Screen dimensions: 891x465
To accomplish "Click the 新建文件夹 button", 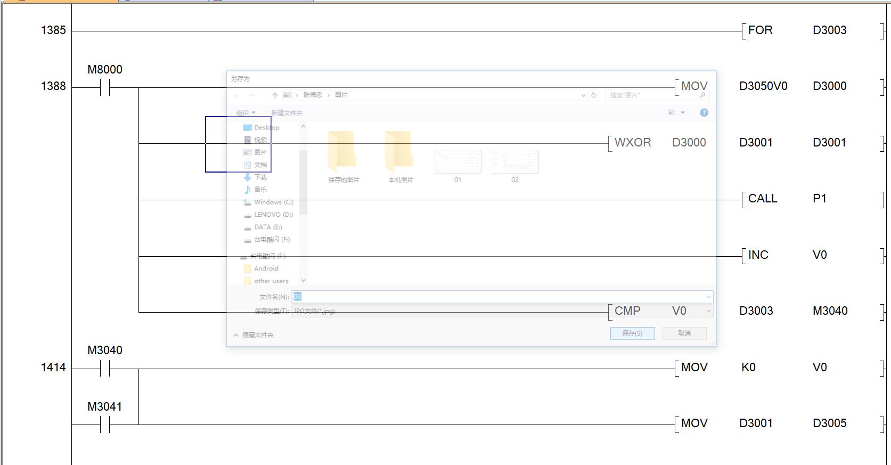I will tap(287, 113).
